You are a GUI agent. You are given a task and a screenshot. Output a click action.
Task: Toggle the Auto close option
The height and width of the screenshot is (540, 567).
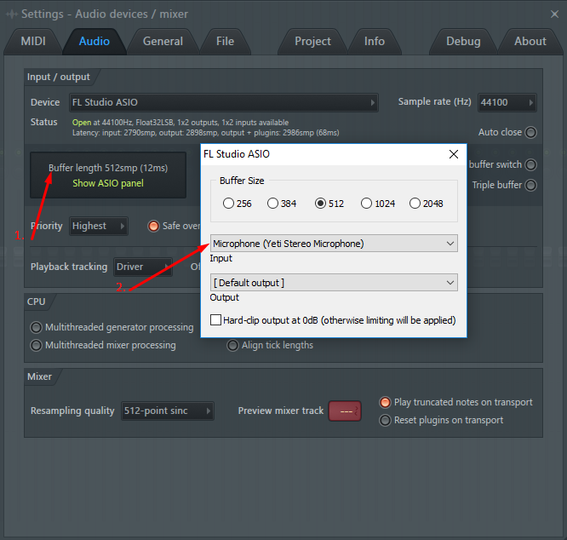(530, 132)
